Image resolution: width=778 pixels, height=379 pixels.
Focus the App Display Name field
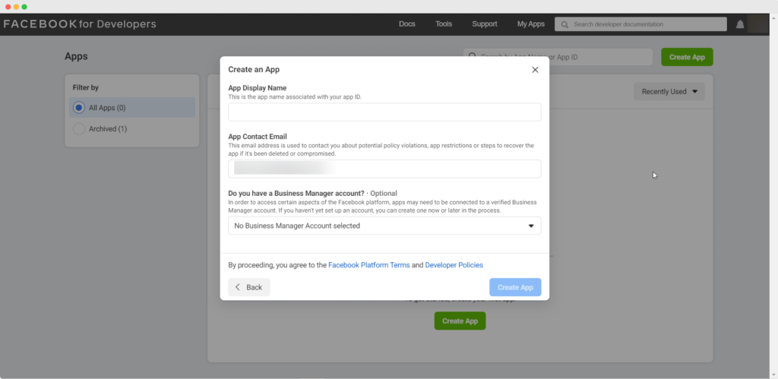pyautogui.click(x=384, y=112)
